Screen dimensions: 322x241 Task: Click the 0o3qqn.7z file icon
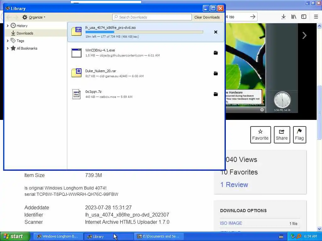(x=76, y=94)
